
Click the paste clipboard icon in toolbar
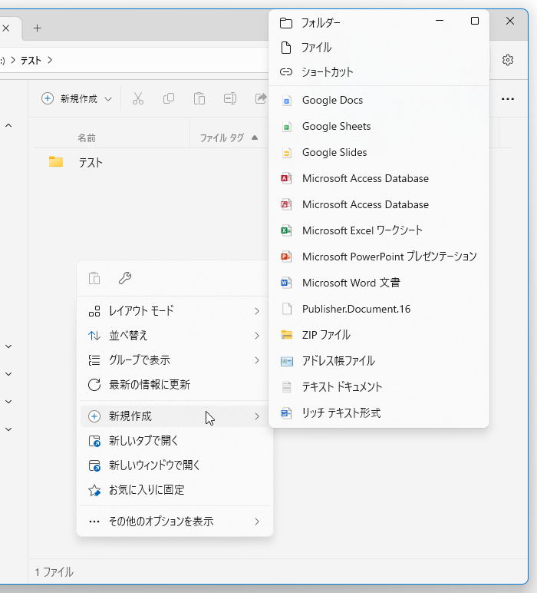coord(199,99)
